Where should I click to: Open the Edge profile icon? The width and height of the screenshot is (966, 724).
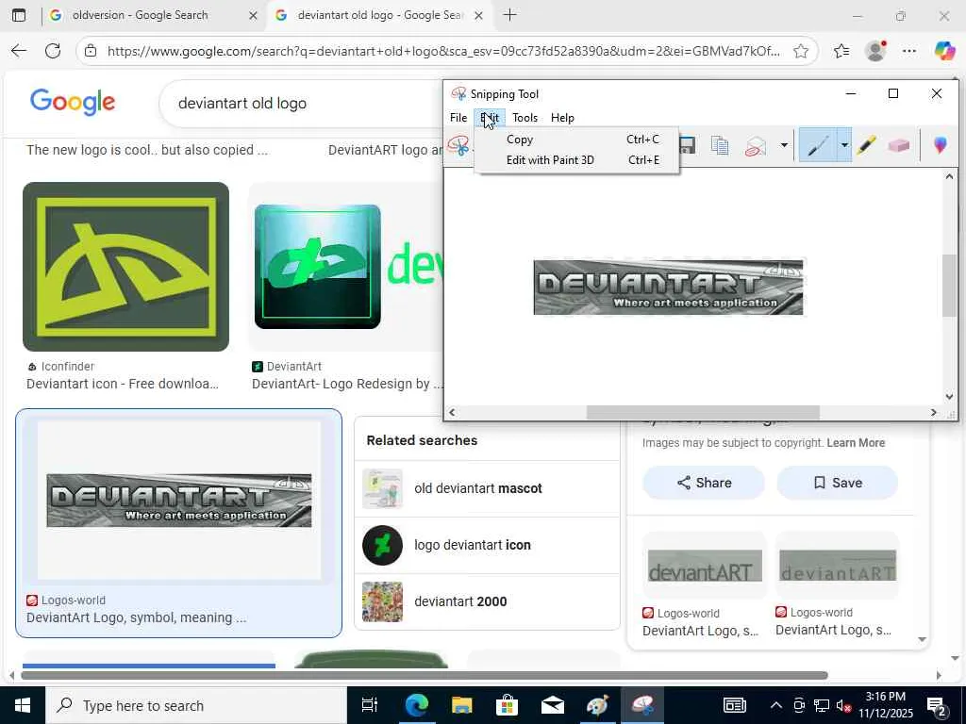[x=875, y=51]
